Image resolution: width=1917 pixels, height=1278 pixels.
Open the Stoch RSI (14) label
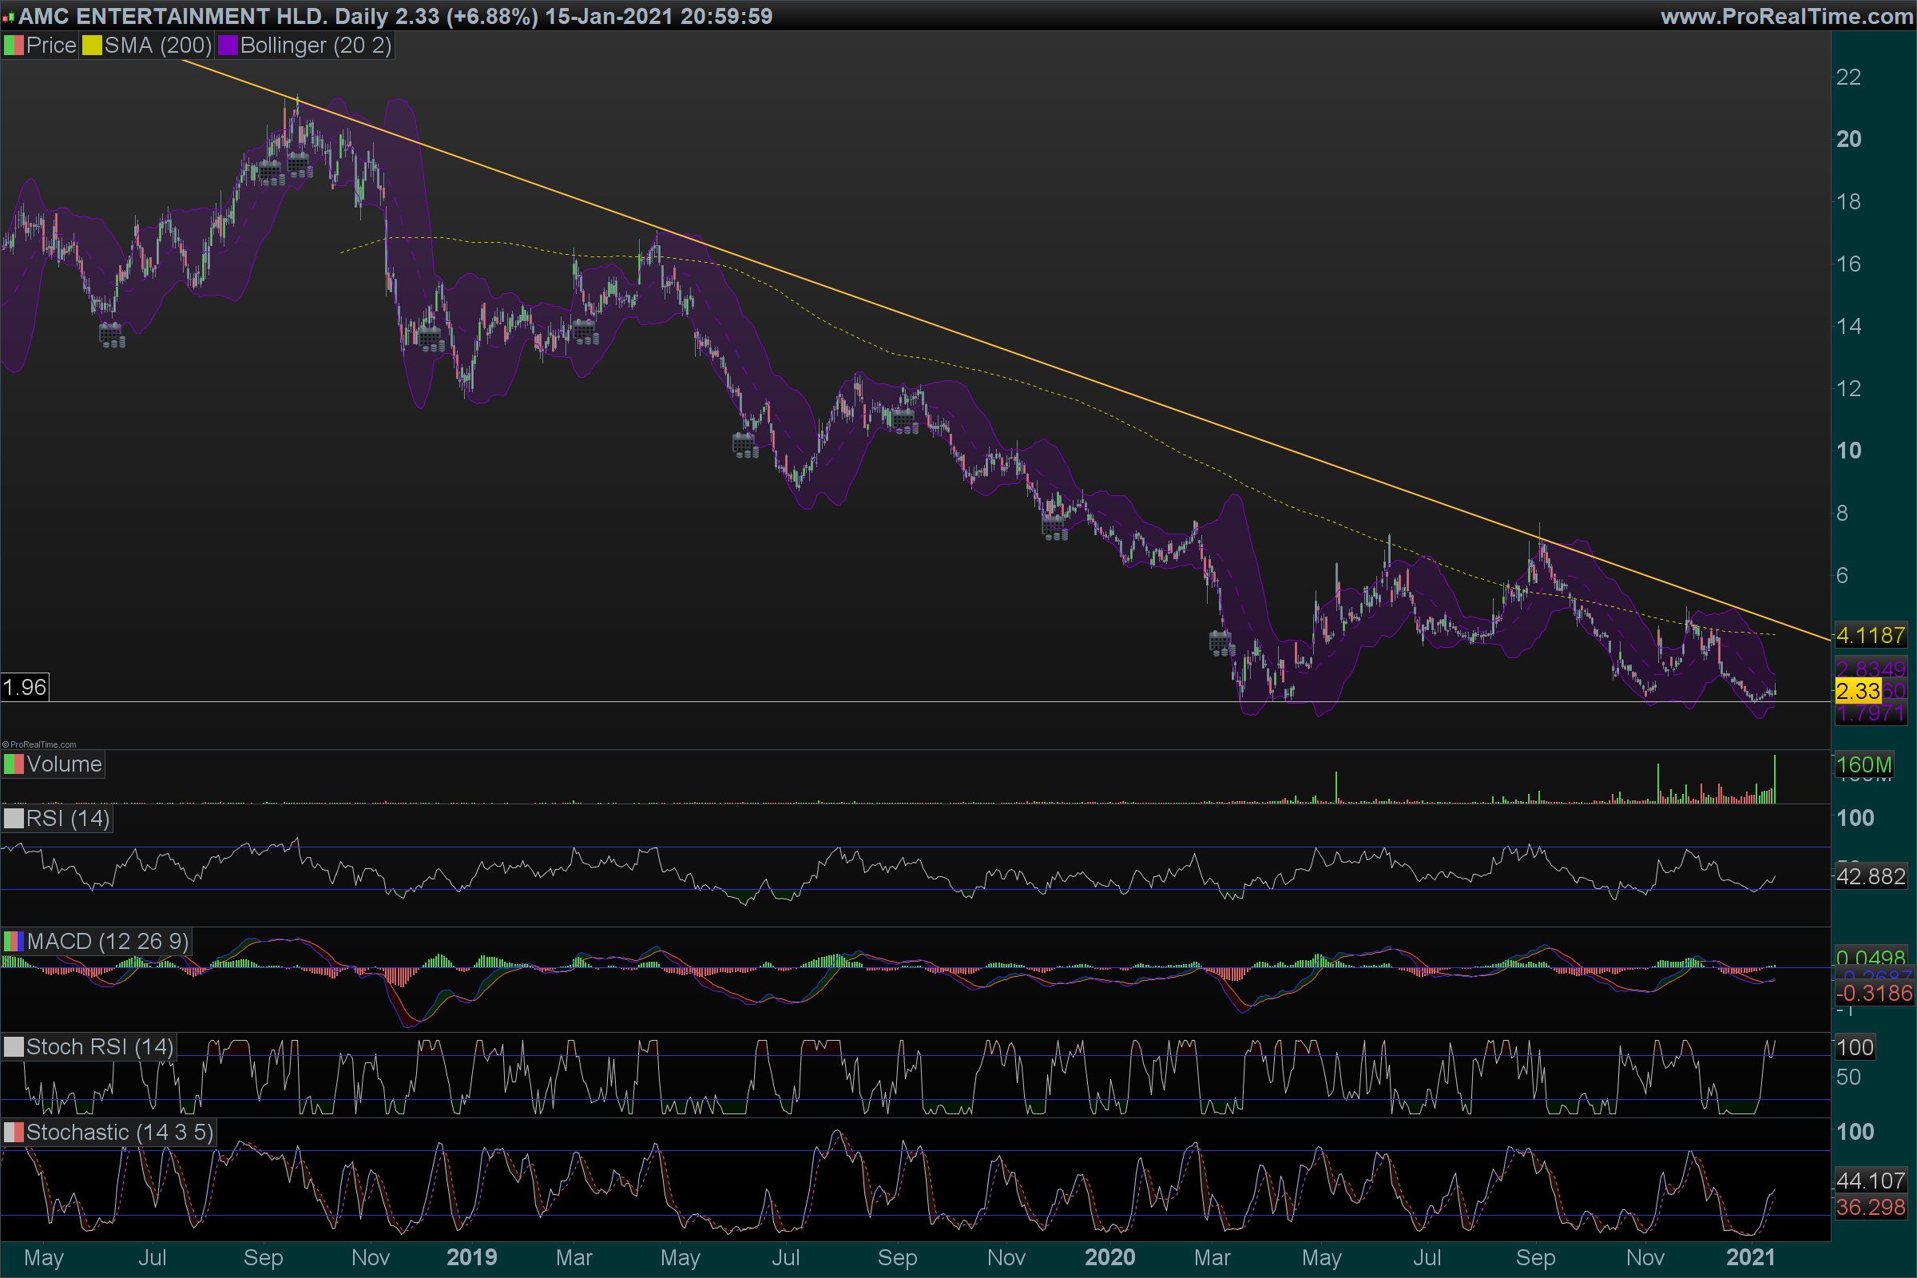[x=99, y=1046]
